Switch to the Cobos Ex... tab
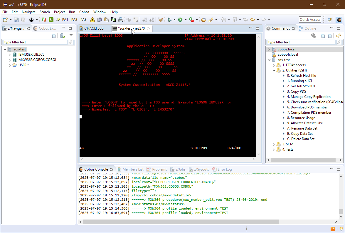This screenshot has height=233, width=345. click(45, 28)
